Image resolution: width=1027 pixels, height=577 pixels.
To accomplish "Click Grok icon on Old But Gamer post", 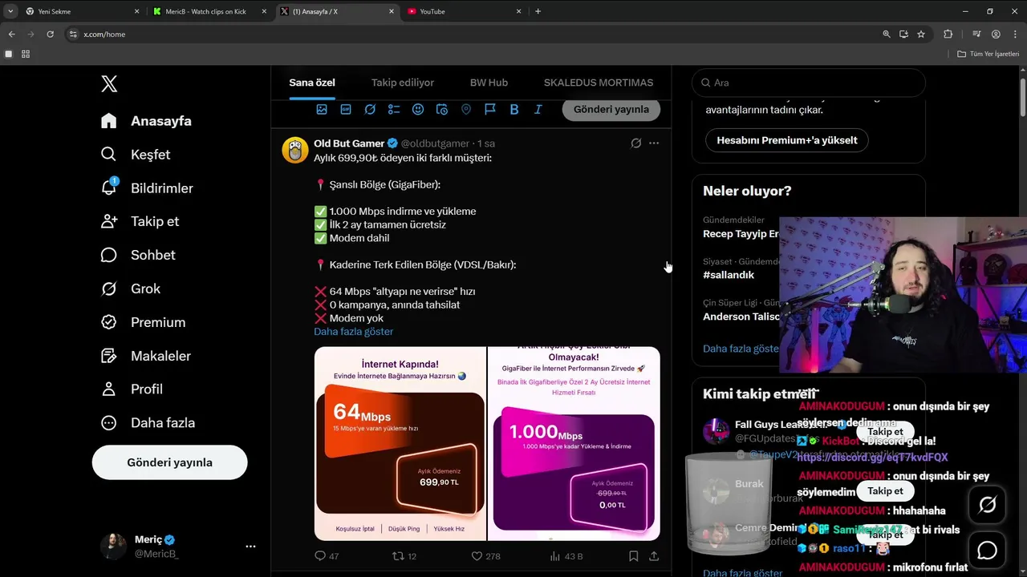I will click(635, 143).
